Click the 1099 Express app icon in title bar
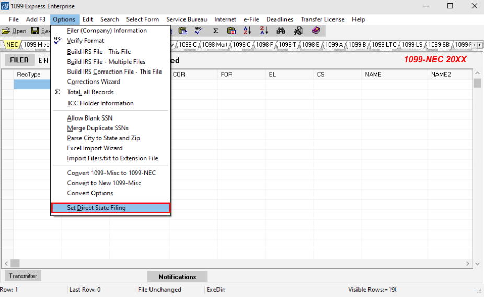The height and width of the screenshot is (297, 484). click(x=5, y=6)
